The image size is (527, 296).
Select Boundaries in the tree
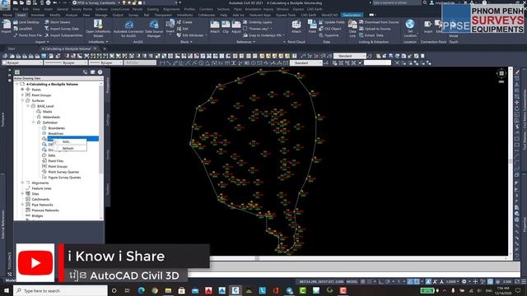56,128
